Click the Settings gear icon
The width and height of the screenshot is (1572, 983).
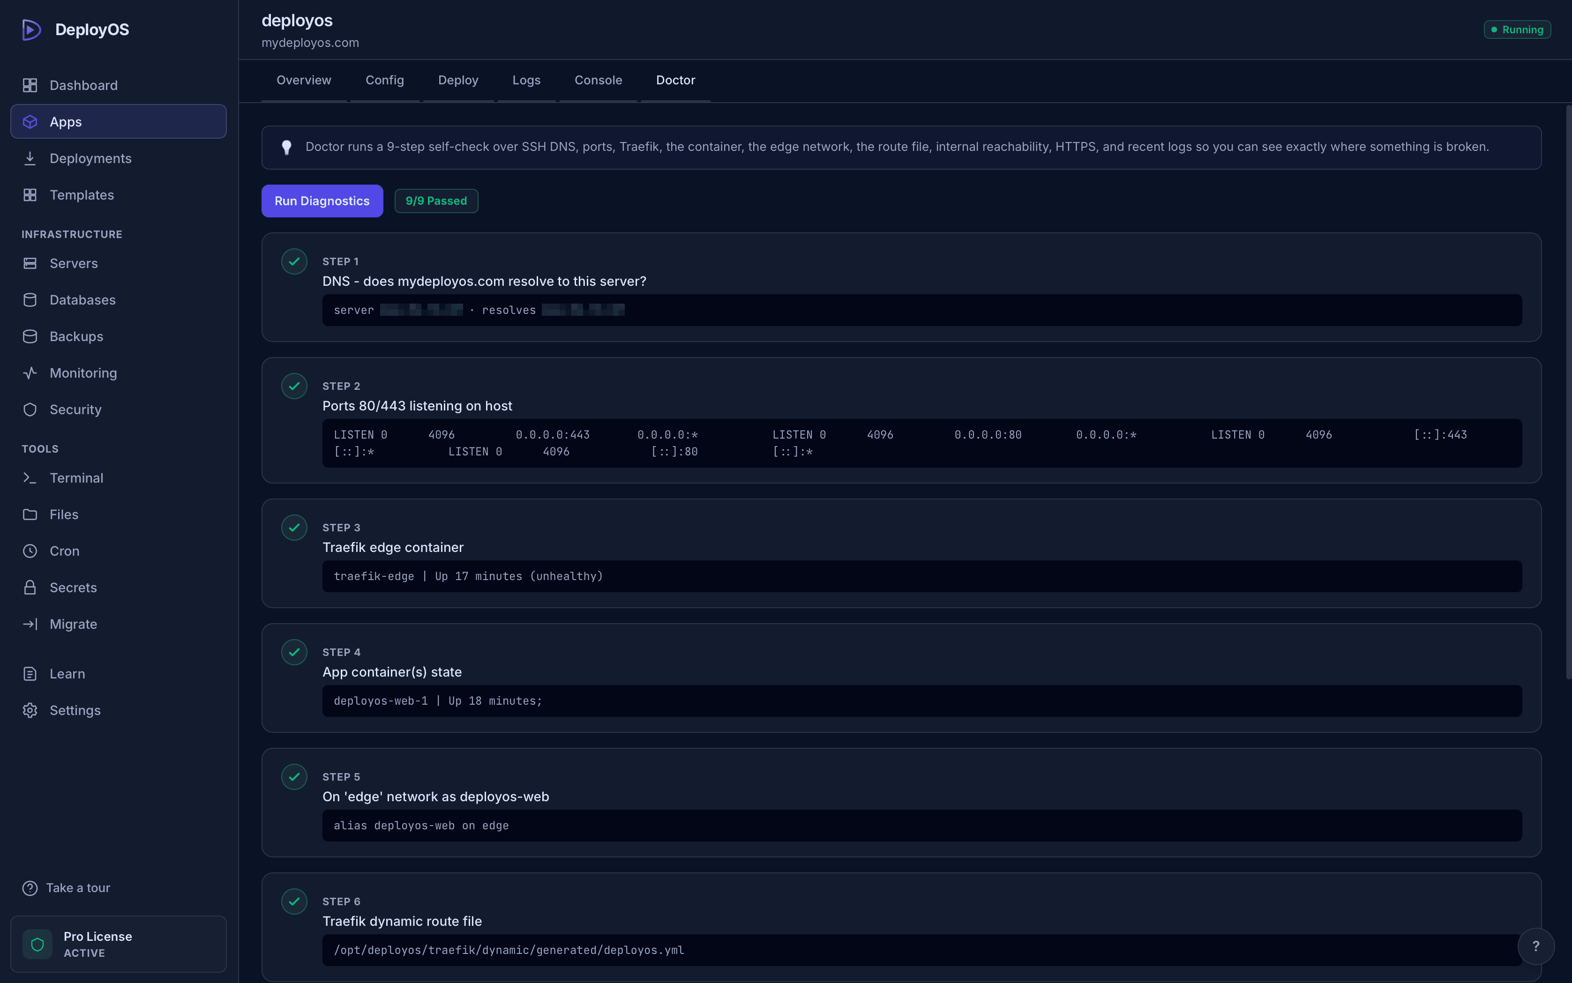[x=30, y=710]
